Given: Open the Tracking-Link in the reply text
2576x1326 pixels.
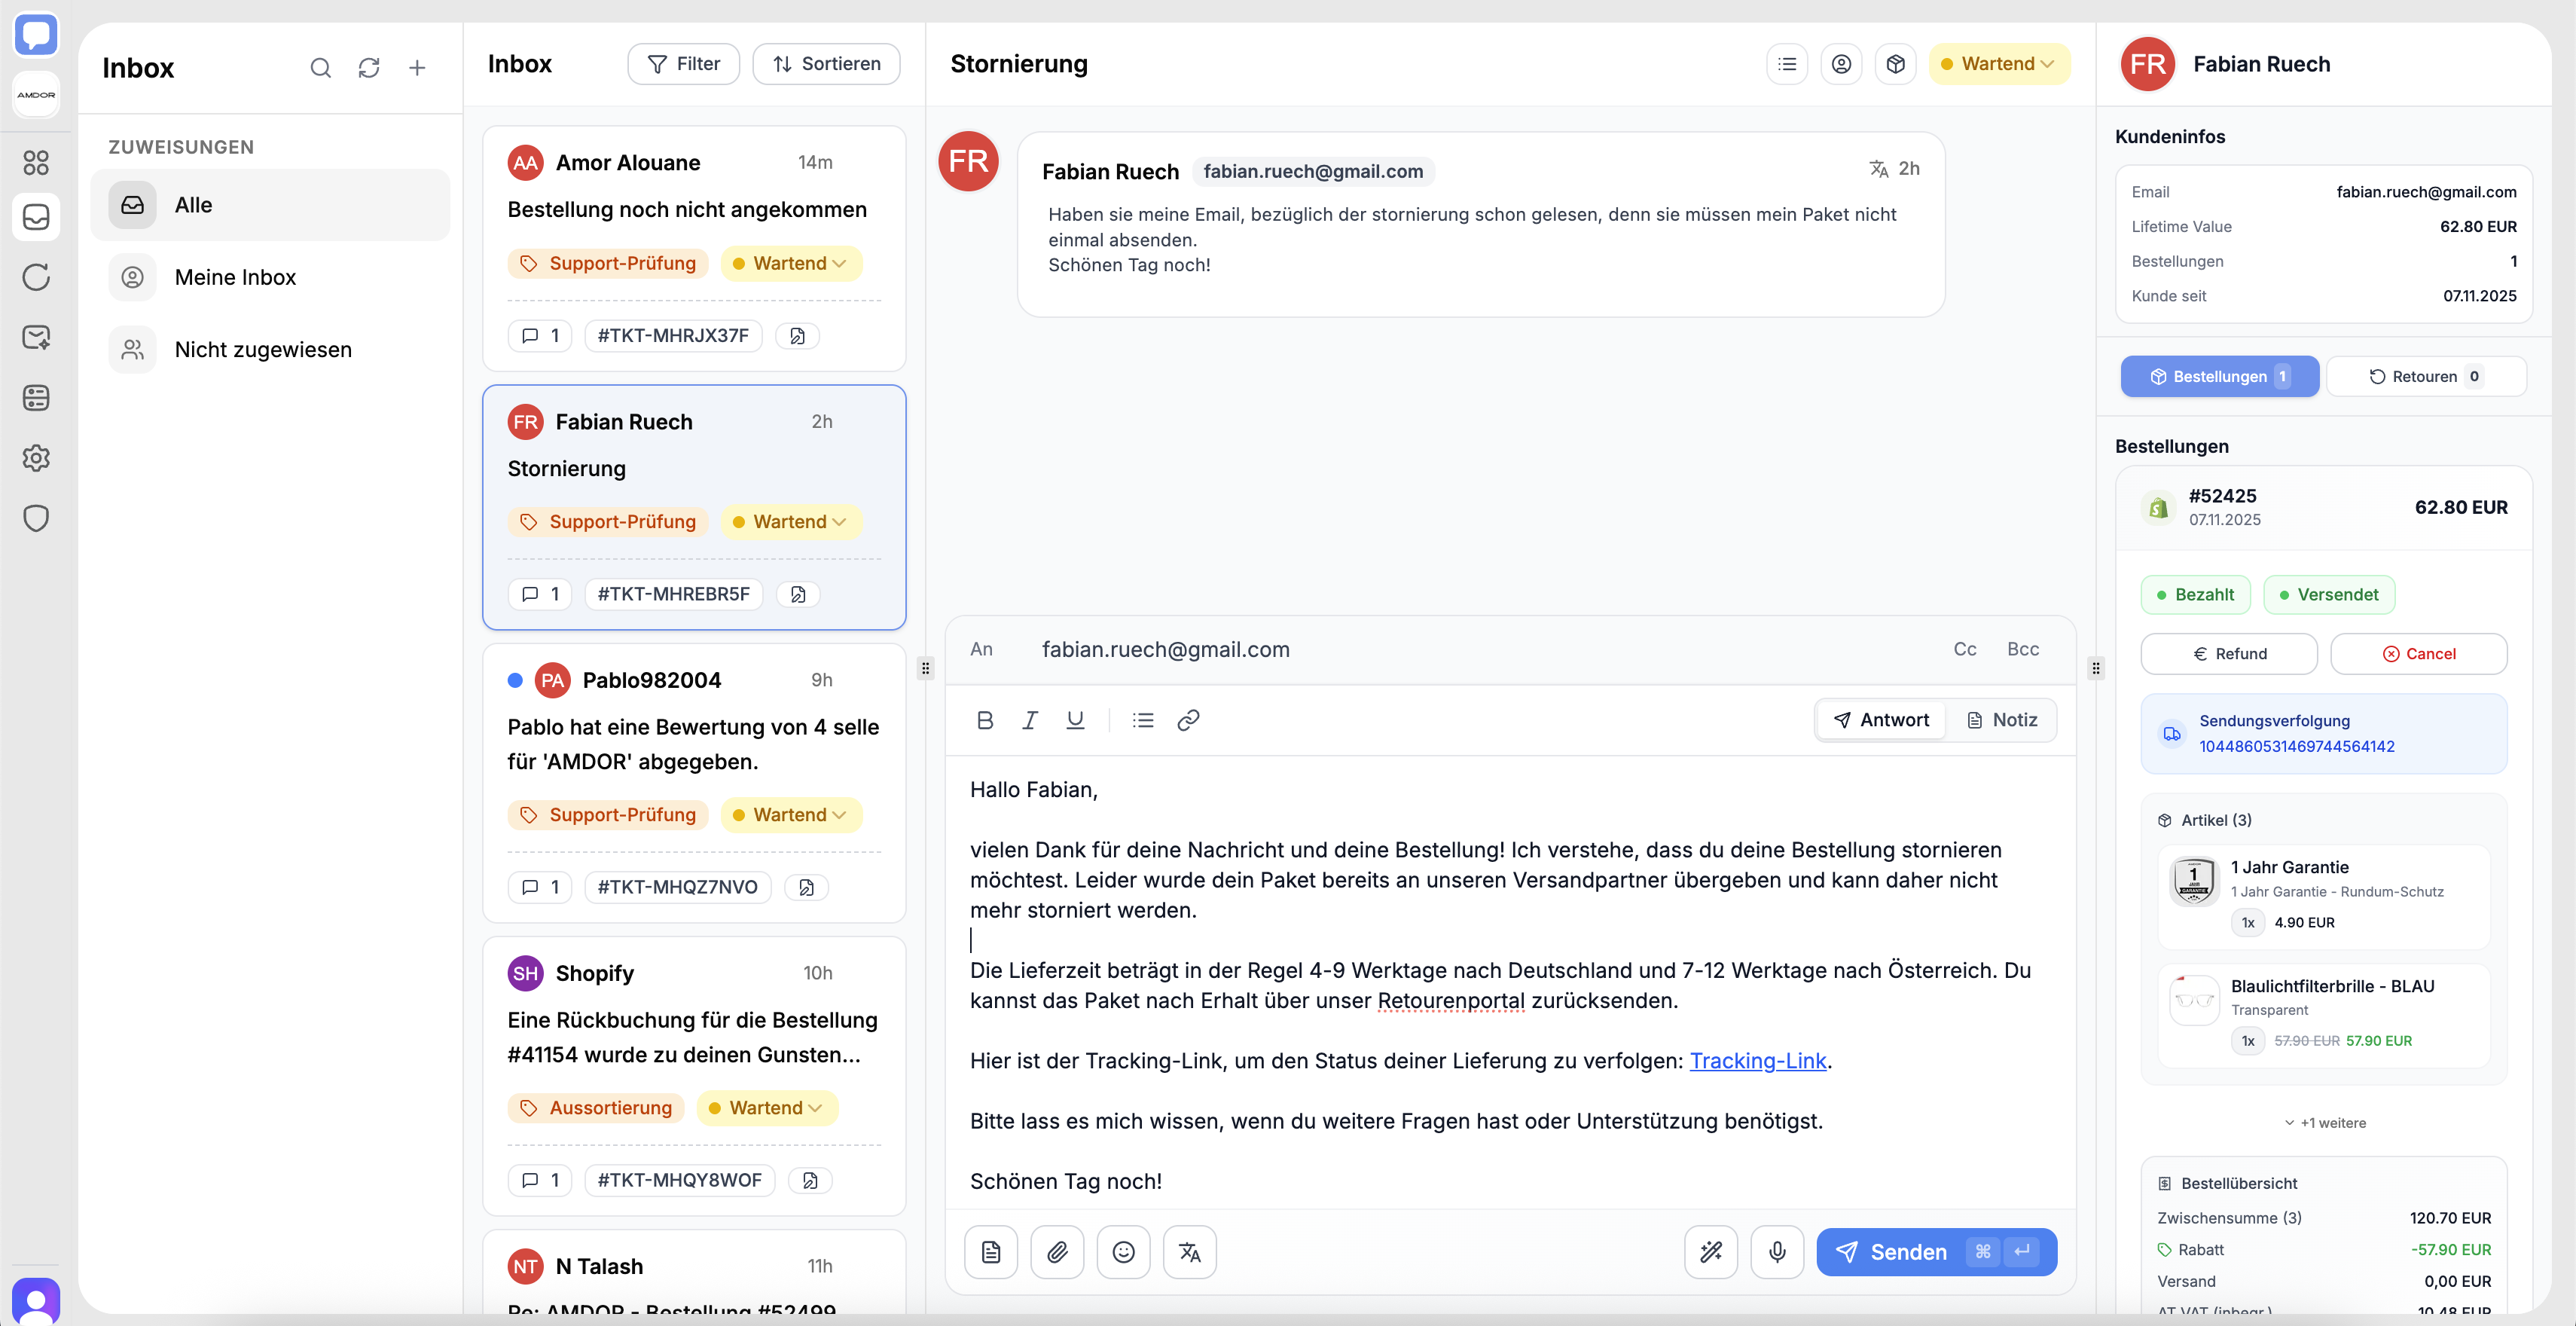Looking at the screenshot, I should click(1758, 1061).
